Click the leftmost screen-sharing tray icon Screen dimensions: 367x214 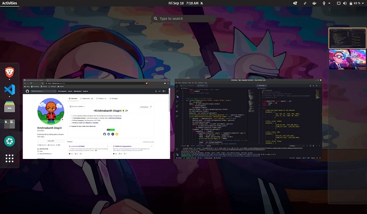295,3
